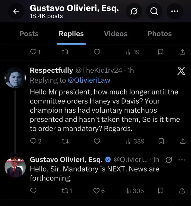Open the Photos tab
191x206 pixels.
coord(159,34)
